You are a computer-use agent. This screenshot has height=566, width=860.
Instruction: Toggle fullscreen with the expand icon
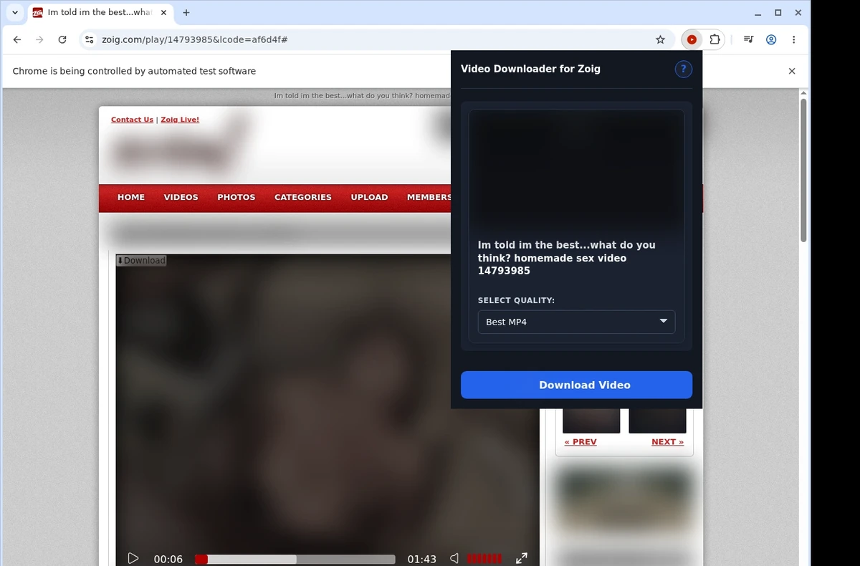click(x=522, y=558)
